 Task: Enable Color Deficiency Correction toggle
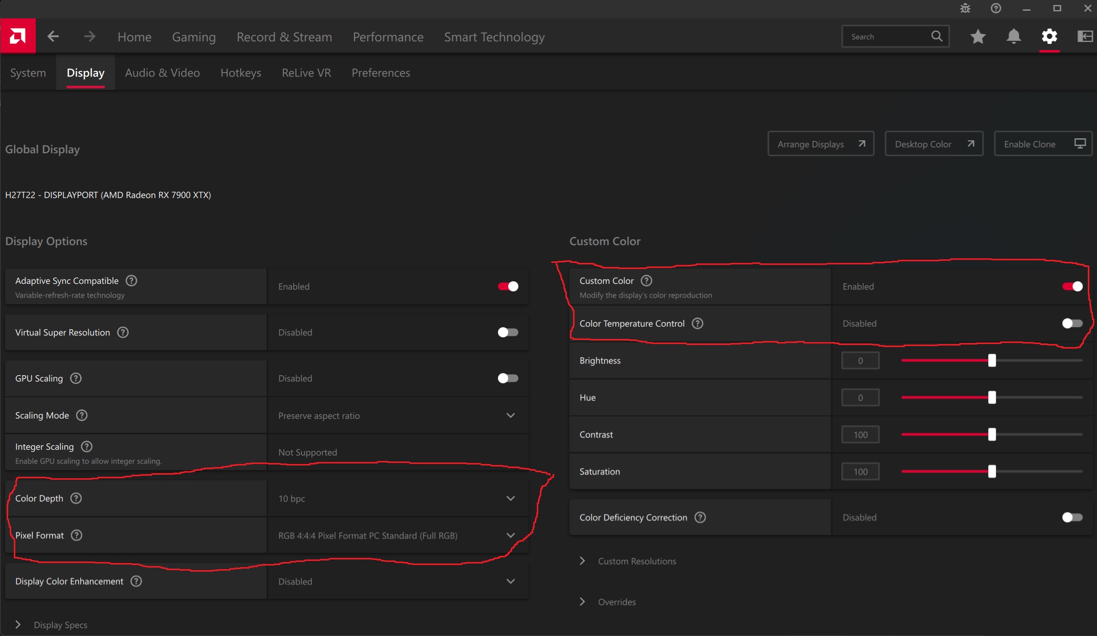pos(1072,518)
